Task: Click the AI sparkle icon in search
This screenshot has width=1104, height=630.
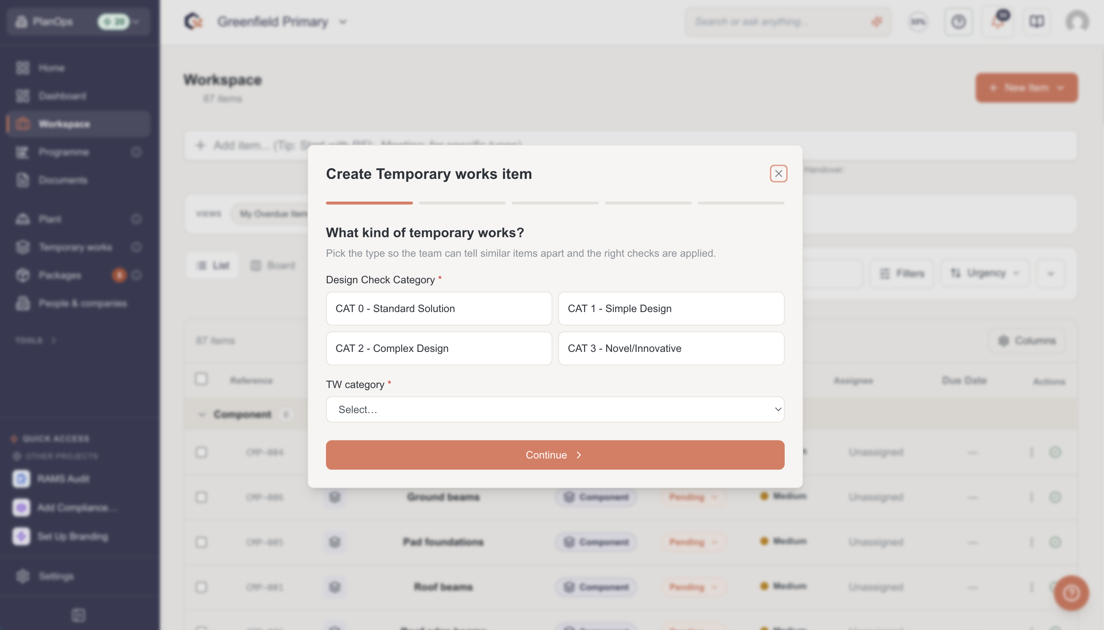Action: coord(876,22)
